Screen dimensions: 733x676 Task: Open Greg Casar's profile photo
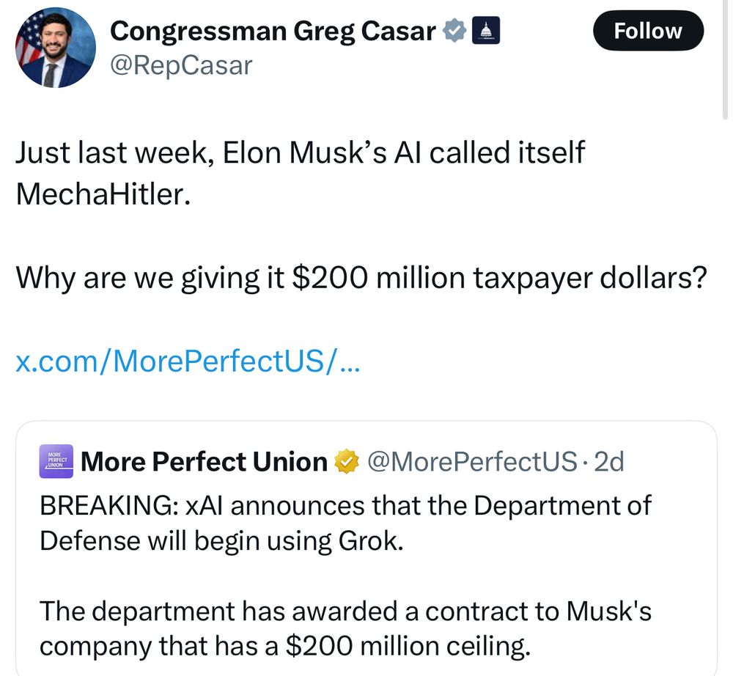point(56,47)
